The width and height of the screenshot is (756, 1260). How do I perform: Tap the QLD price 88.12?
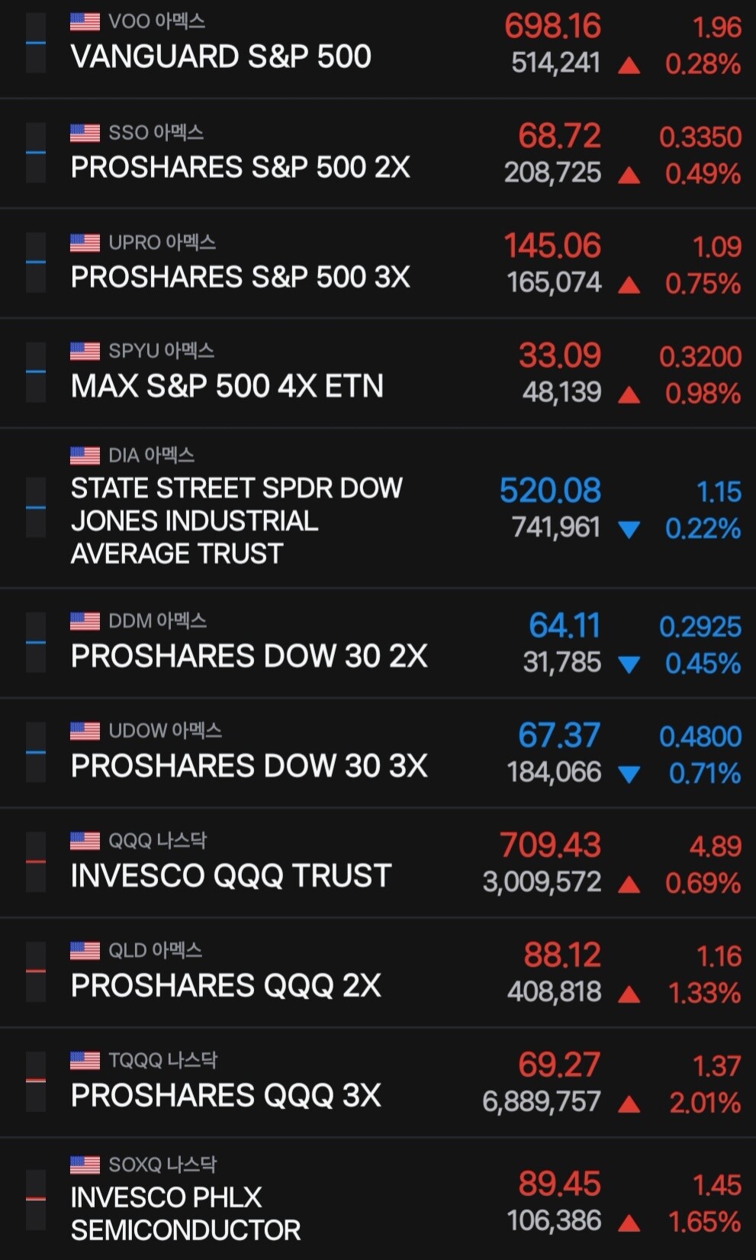click(x=562, y=955)
